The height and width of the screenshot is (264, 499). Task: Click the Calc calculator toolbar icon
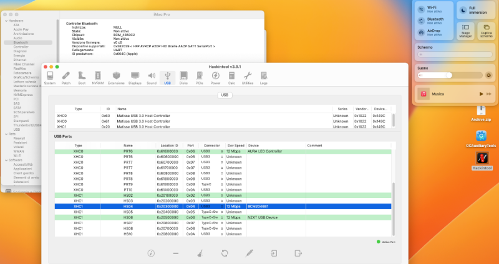tap(231, 78)
